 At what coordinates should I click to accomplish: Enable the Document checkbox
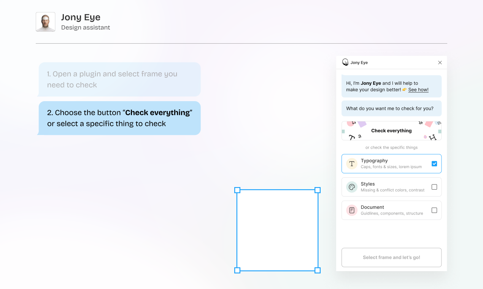pyautogui.click(x=434, y=210)
